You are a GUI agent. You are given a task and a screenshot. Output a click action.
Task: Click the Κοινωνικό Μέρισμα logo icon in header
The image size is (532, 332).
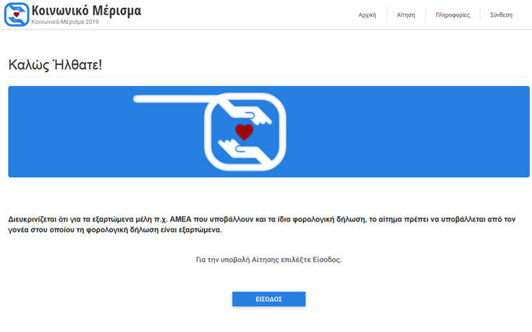(16, 14)
